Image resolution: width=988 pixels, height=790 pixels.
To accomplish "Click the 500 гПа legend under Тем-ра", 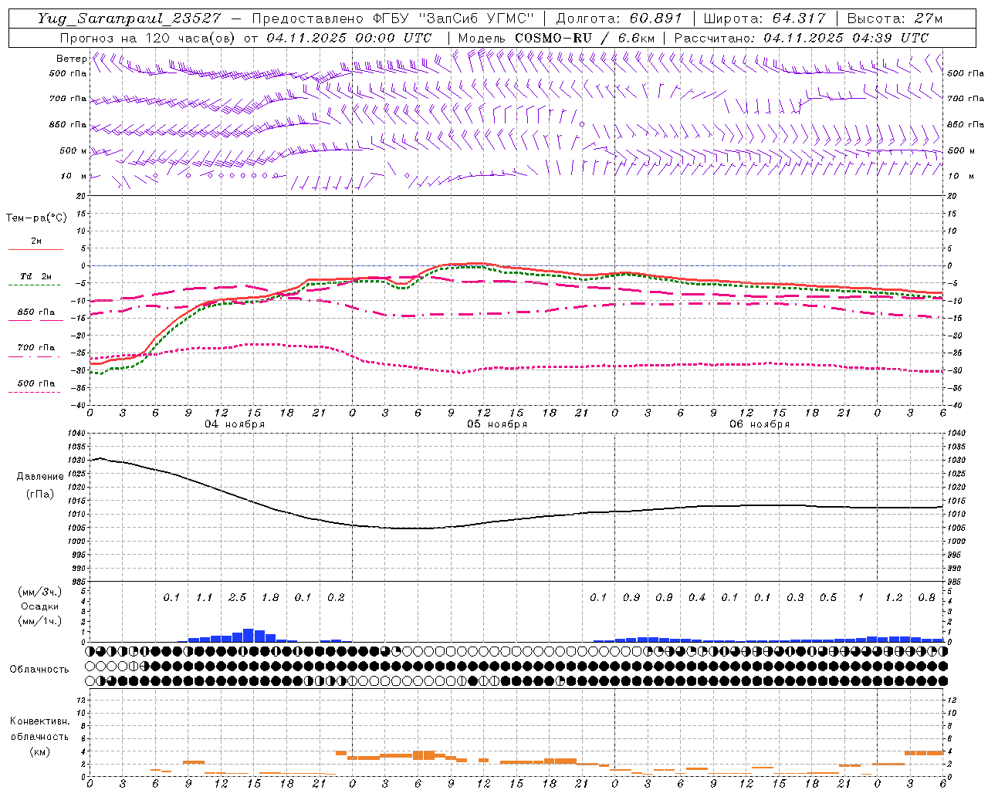I will [x=36, y=383].
